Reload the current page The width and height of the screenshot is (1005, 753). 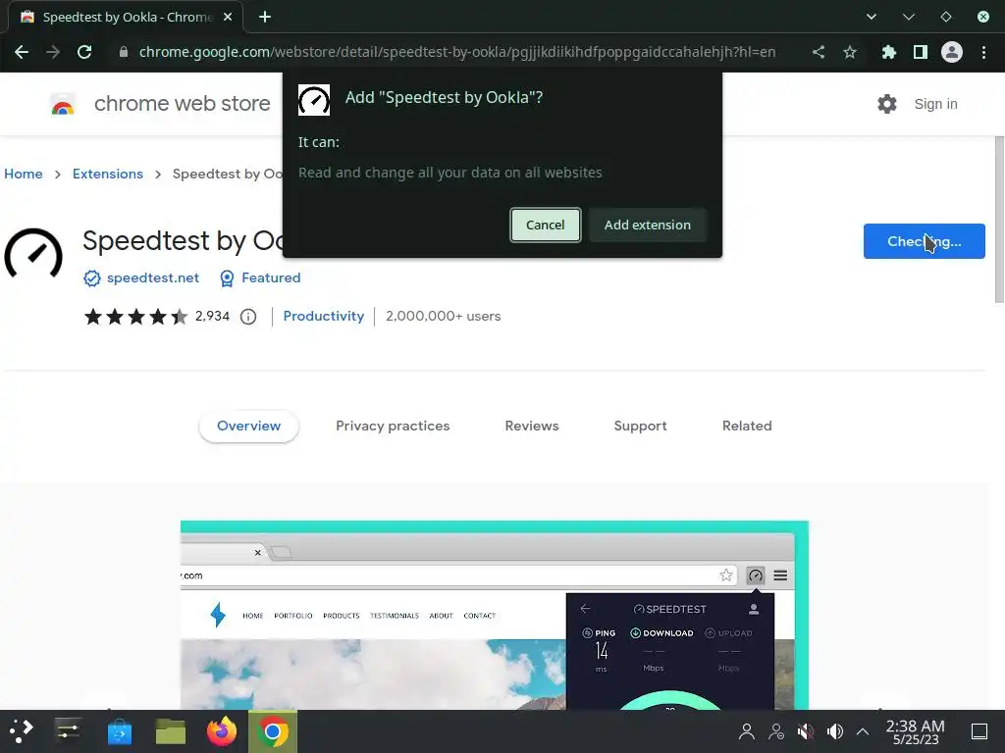click(x=84, y=52)
